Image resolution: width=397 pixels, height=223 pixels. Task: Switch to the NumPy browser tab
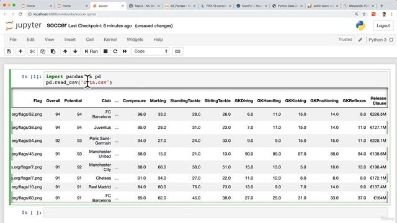tap(252, 6)
